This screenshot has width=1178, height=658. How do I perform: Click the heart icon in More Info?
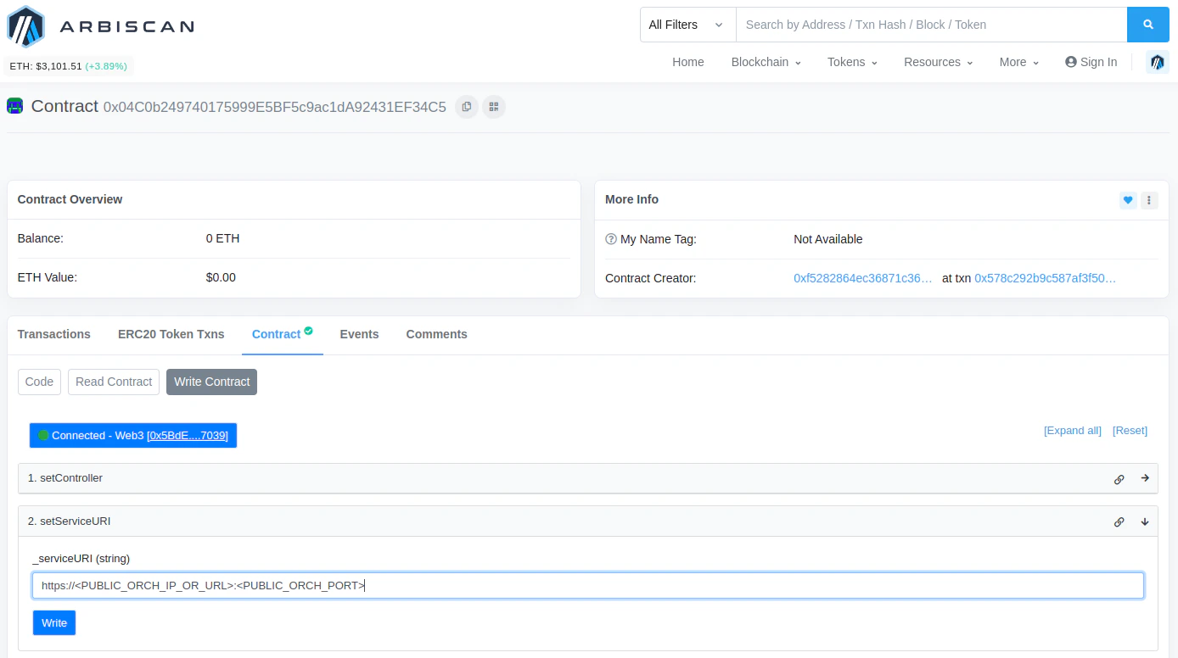pyautogui.click(x=1128, y=200)
